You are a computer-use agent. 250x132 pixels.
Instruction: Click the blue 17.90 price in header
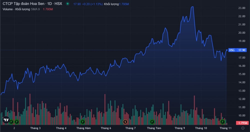coord(77,4)
